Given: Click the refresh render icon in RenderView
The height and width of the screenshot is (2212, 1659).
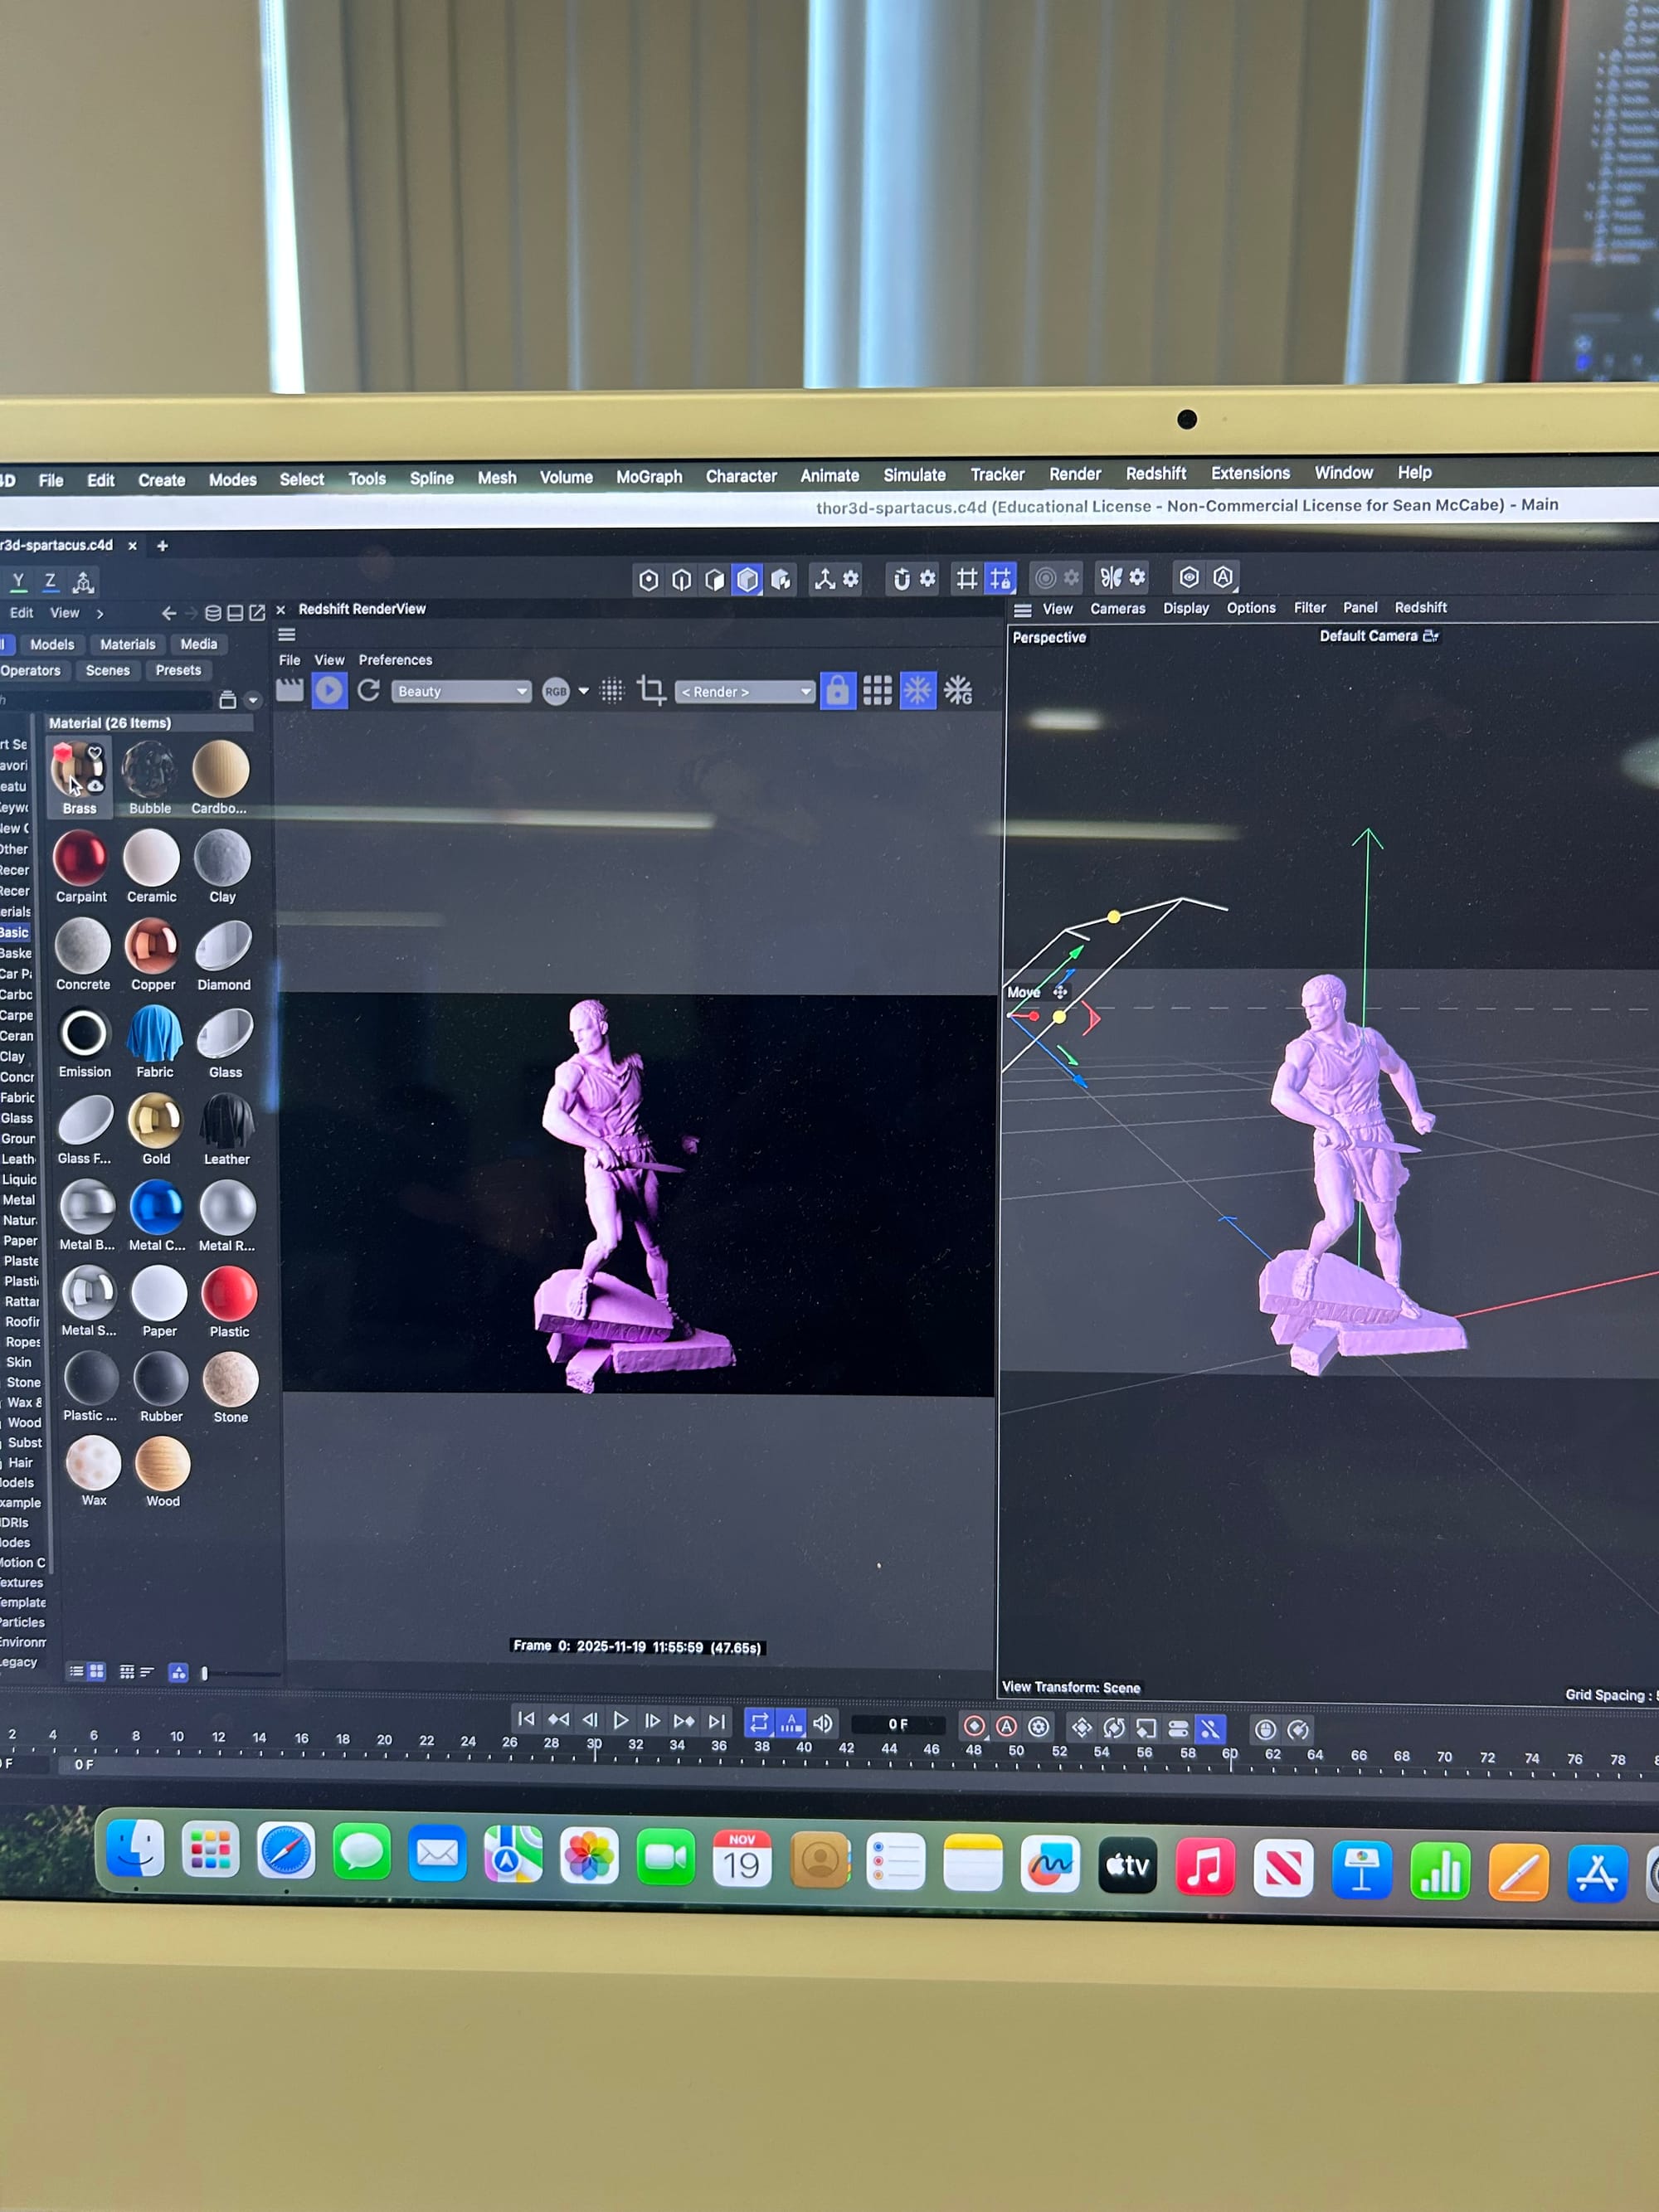Looking at the screenshot, I should tap(368, 690).
